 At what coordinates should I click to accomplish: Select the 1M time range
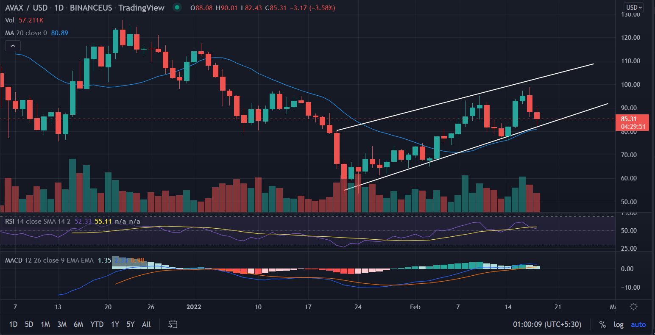point(45,324)
